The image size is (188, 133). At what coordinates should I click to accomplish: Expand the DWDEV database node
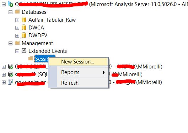click(17, 35)
